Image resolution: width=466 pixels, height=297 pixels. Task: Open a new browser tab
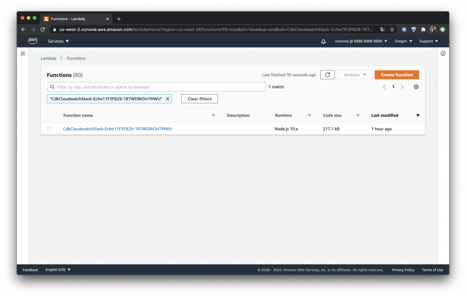click(x=119, y=19)
